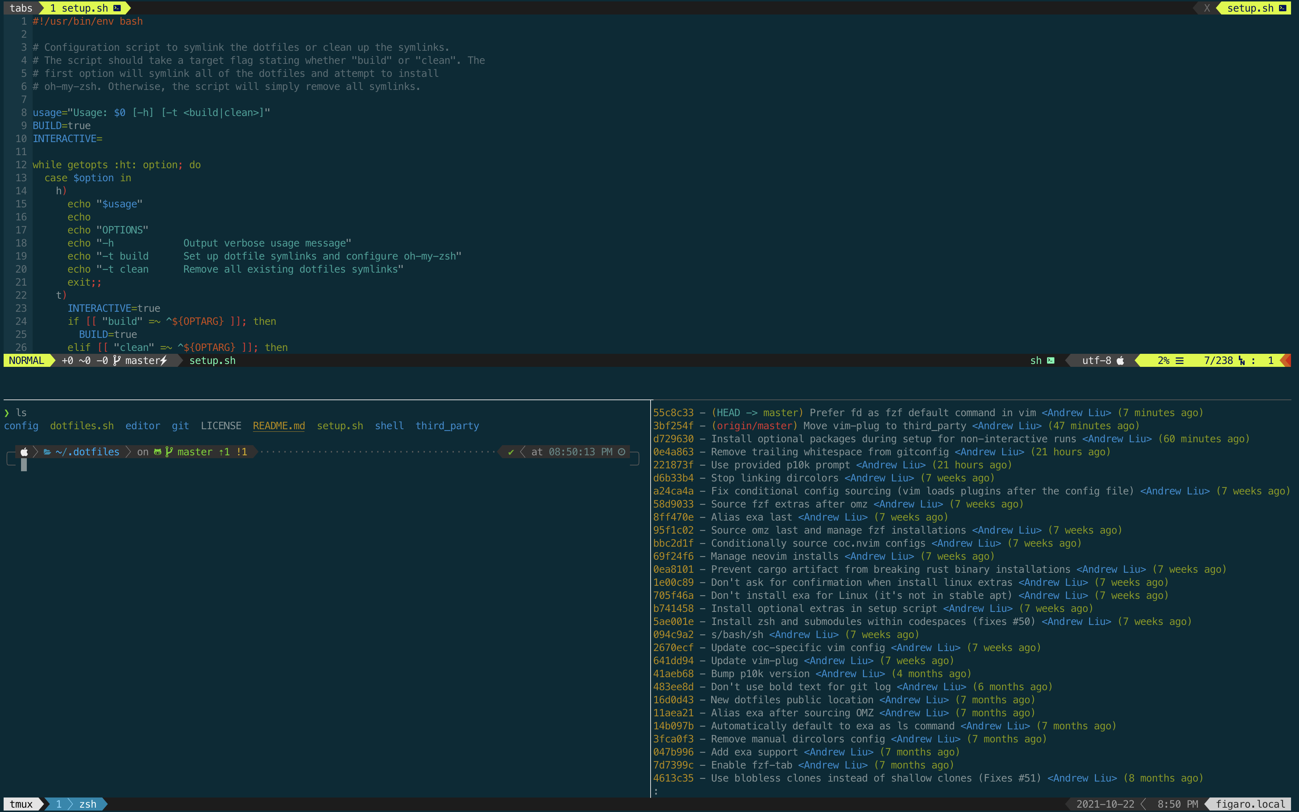The height and width of the screenshot is (812, 1299).
Task: Click the LN line-number symbol in the statusline
Action: point(1242,360)
